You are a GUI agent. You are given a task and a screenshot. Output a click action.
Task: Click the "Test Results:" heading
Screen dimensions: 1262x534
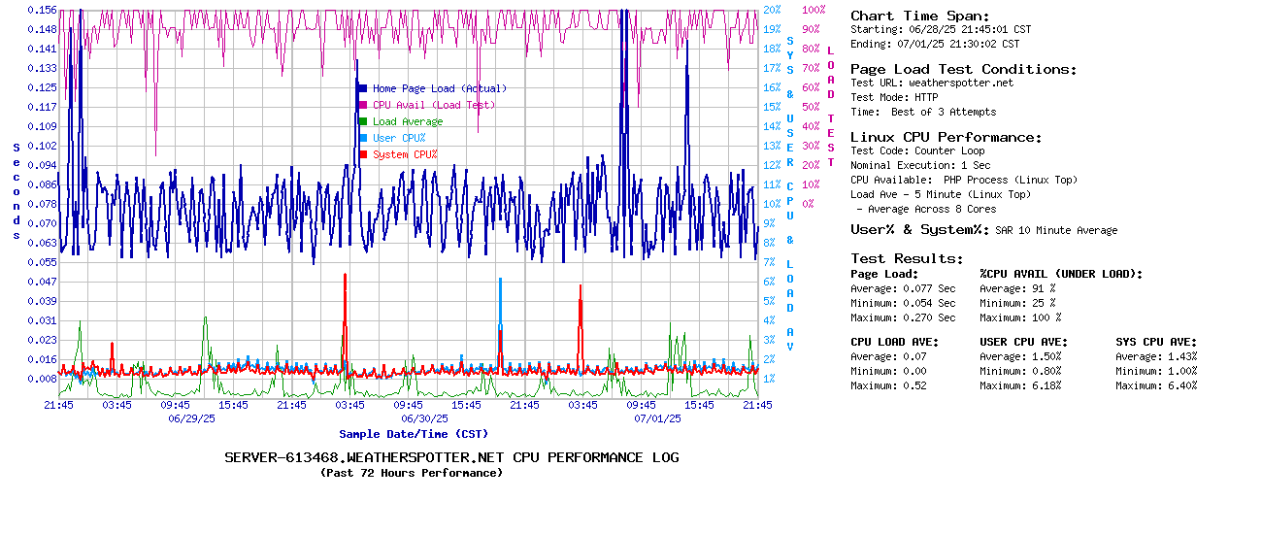click(907, 258)
